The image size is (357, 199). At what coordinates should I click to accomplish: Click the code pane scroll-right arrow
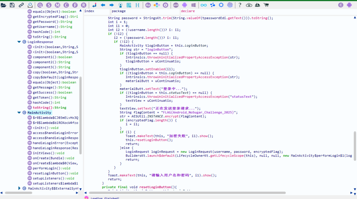tap(351, 193)
